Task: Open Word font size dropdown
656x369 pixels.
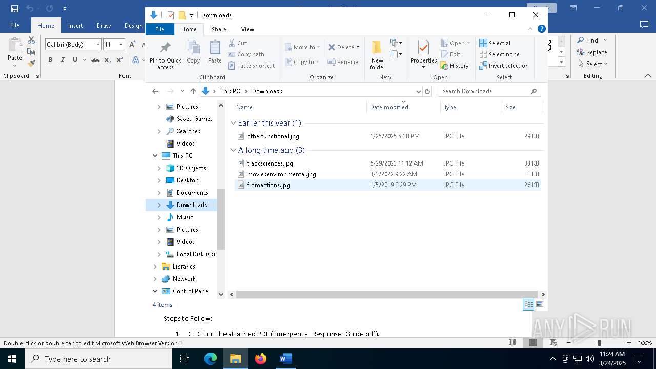Action: click(x=121, y=45)
